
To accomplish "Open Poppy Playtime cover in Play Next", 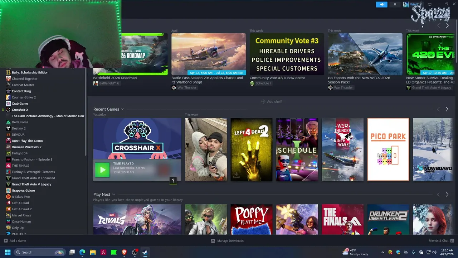I will click(252, 219).
